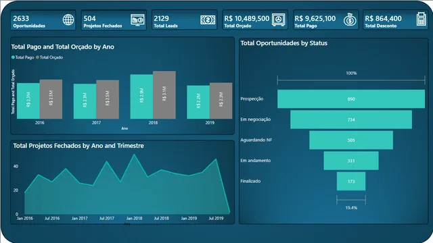
Task: Click the Jan 2016 axis label on area chart
Action: [x=25, y=219]
